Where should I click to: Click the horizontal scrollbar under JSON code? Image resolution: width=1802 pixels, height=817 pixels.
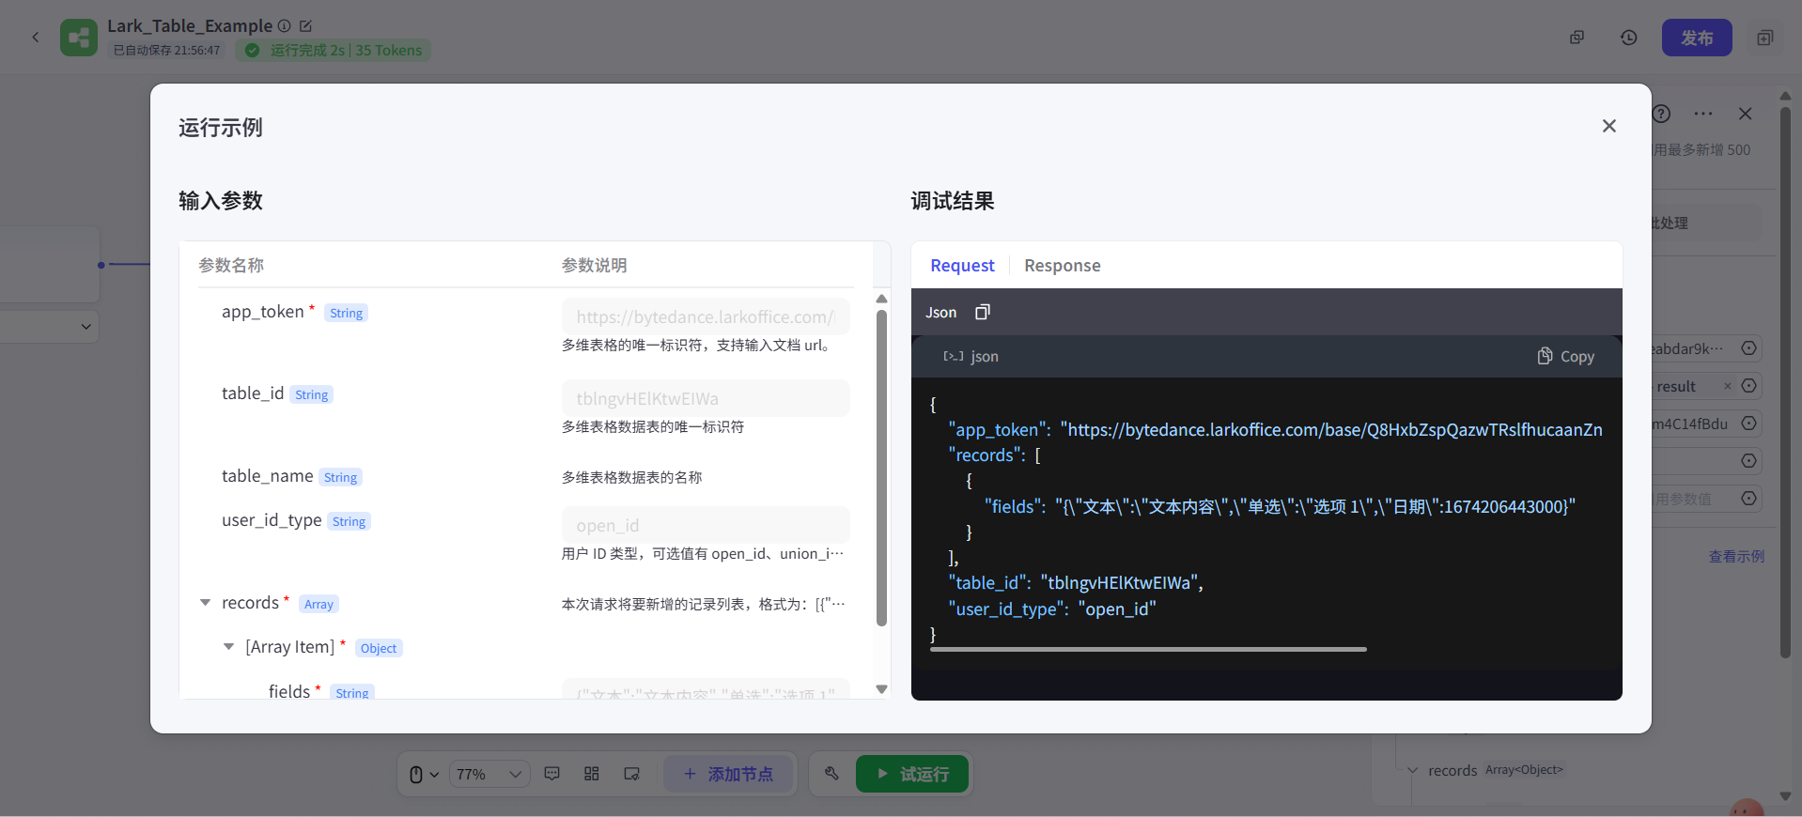click(x=1148, y=649)
